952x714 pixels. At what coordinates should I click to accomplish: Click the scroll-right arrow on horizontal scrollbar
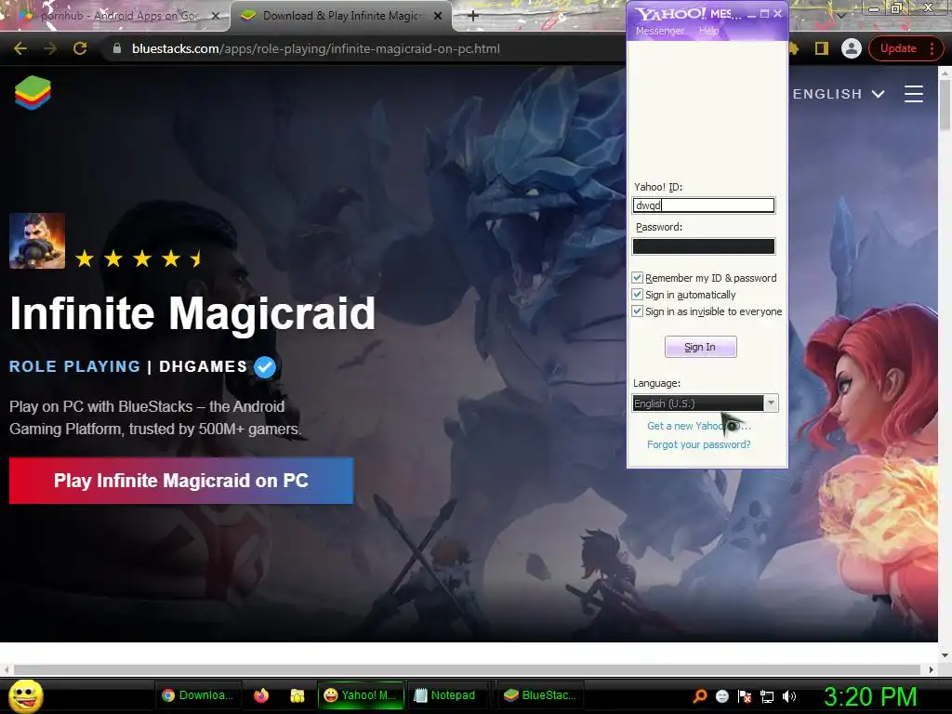point(932,669)
